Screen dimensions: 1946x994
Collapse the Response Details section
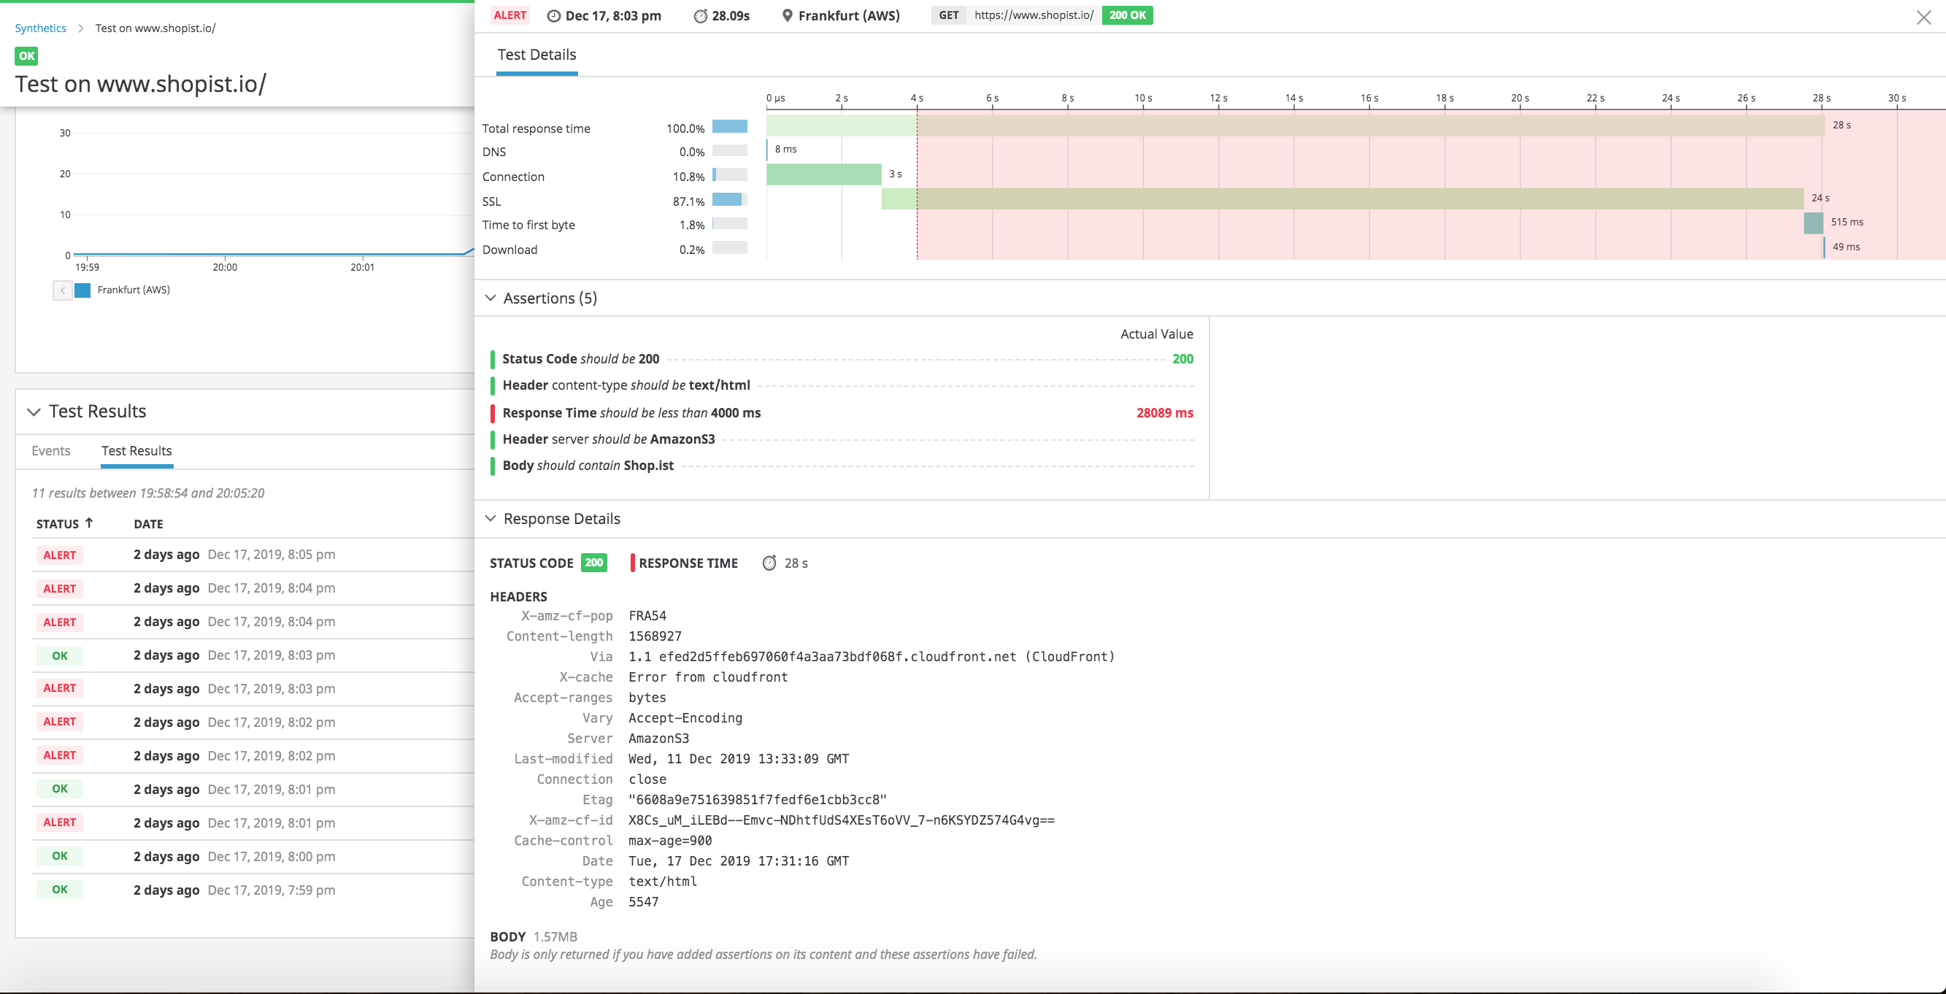491,518
